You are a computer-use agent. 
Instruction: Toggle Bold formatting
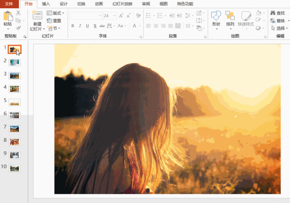(x=72, y=26)
